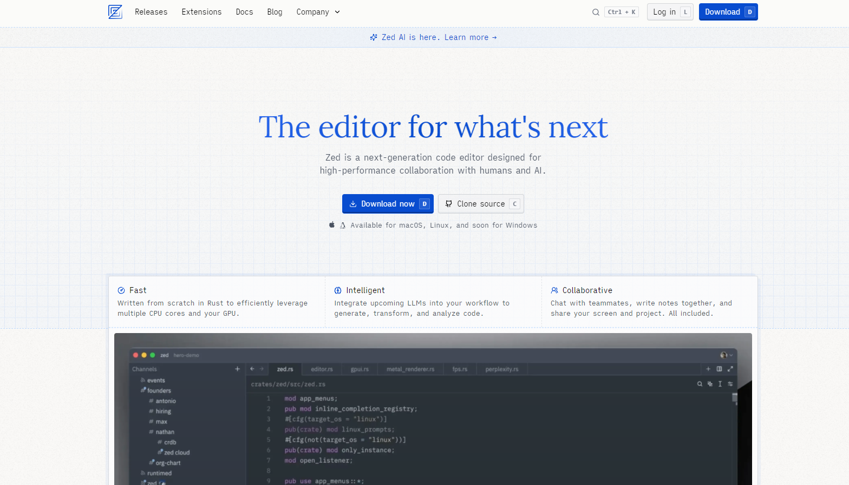The image size is (849, 485).
Task: Zoom the pane with the expand arrows icon
Action: point(730,369)
